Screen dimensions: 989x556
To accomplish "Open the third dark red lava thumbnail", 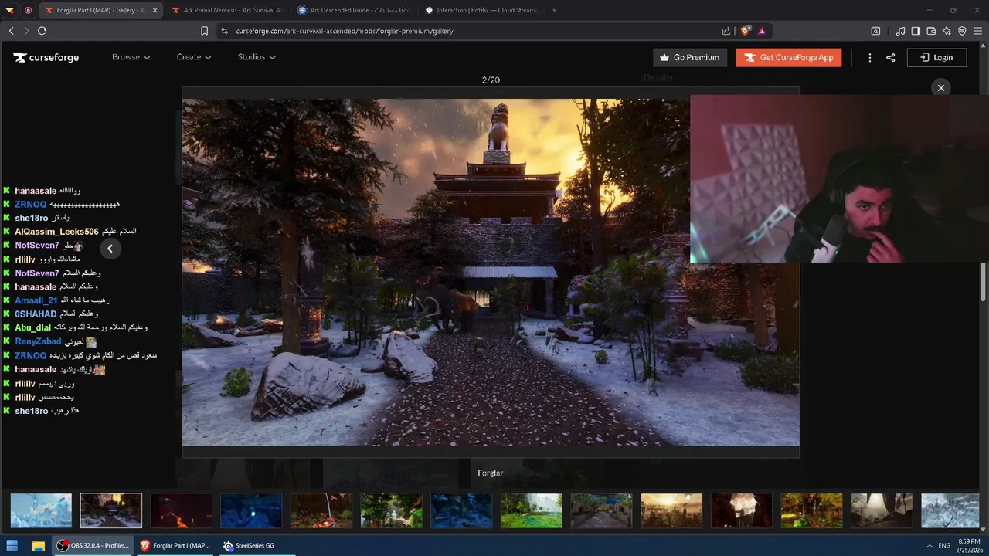I will [x=182, y=510].
